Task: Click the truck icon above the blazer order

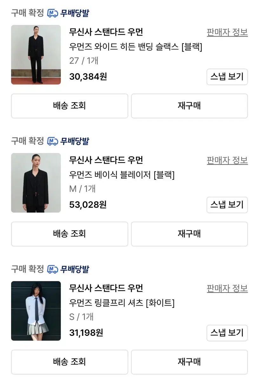Action: [53, 141]
